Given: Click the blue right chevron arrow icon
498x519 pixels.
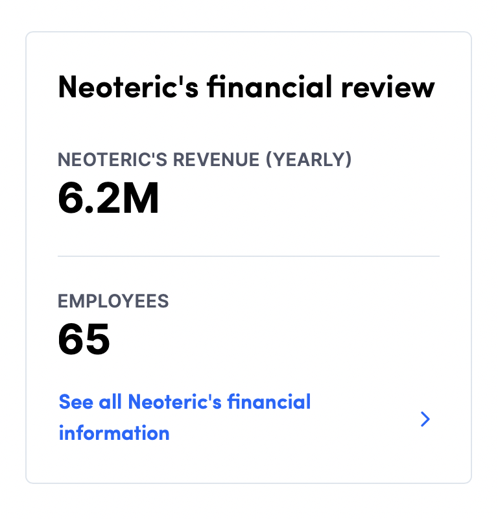Looking at the screenshot, I should click(425, 419).
